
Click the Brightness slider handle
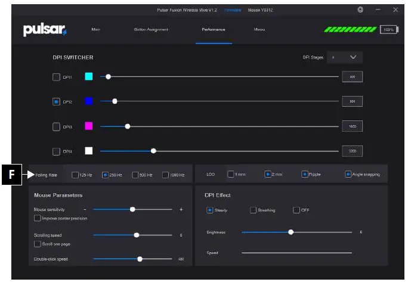tap(291, 232)
